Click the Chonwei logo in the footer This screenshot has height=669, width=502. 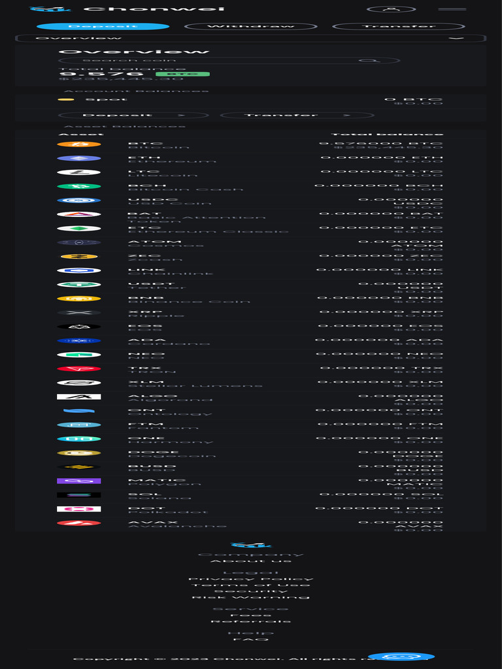click(x=250, y=546)
